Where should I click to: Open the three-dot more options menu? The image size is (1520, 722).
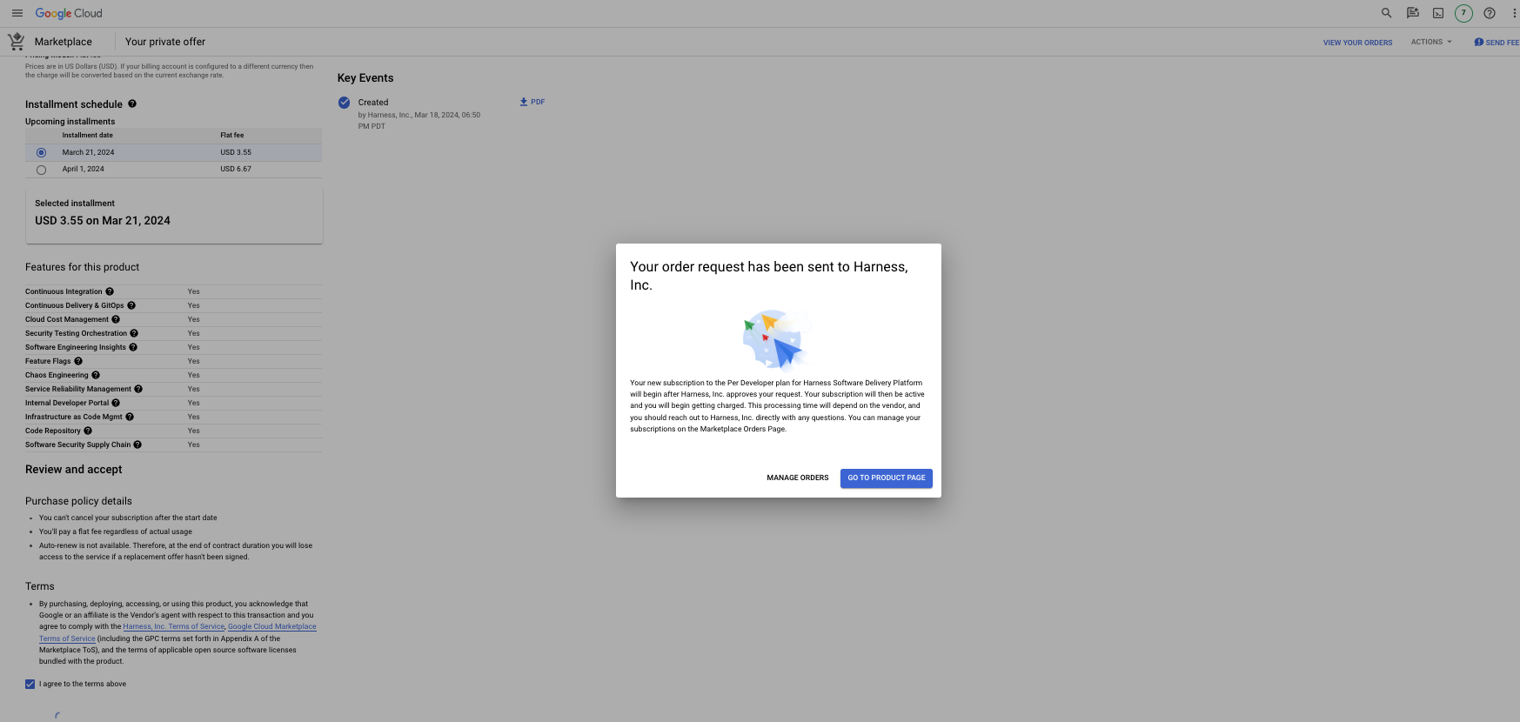click(1514, 13)
